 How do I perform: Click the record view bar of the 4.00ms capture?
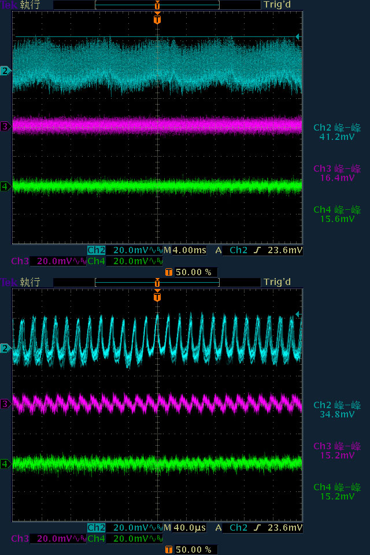pyautogui.click(x=157, y=5)
